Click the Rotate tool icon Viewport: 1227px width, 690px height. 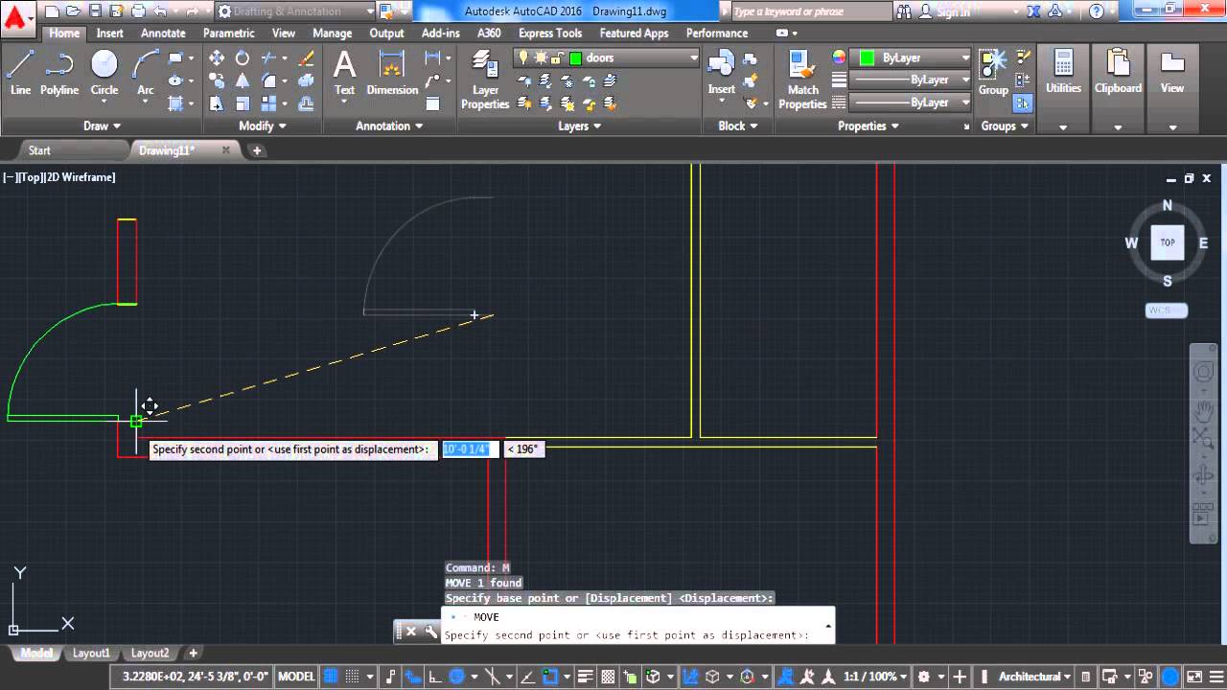coord(243,57)
